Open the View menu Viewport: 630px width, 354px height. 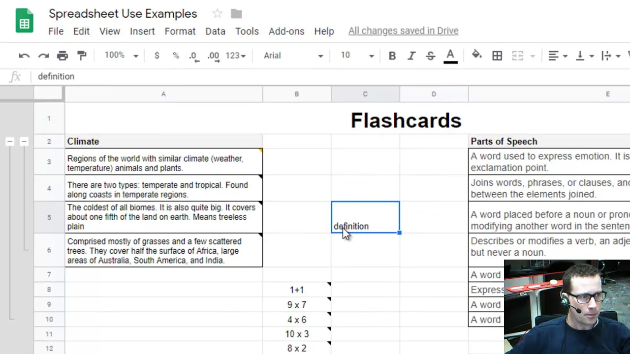[110, 31]
